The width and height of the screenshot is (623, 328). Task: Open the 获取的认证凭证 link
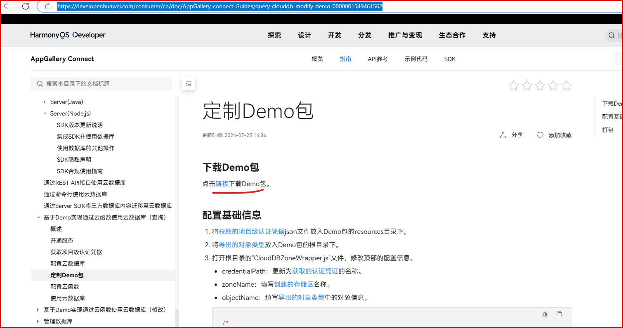pos(315,271)
